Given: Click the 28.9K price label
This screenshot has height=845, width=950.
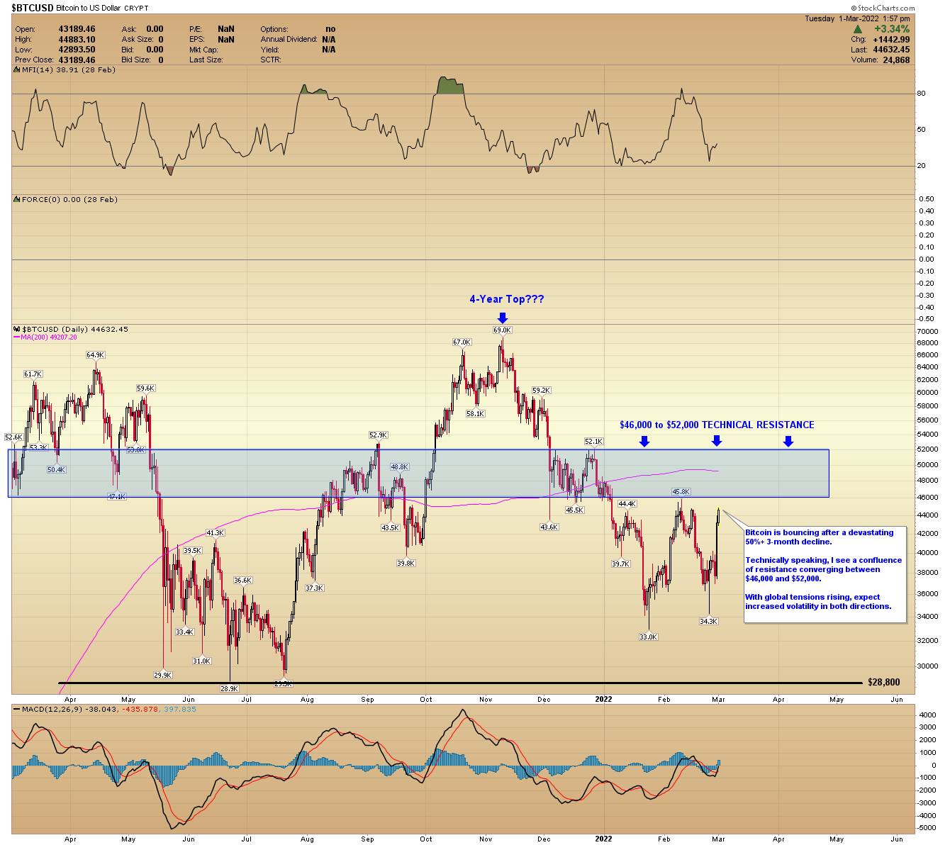Looking at the screenshot, I should coord(229,688).
